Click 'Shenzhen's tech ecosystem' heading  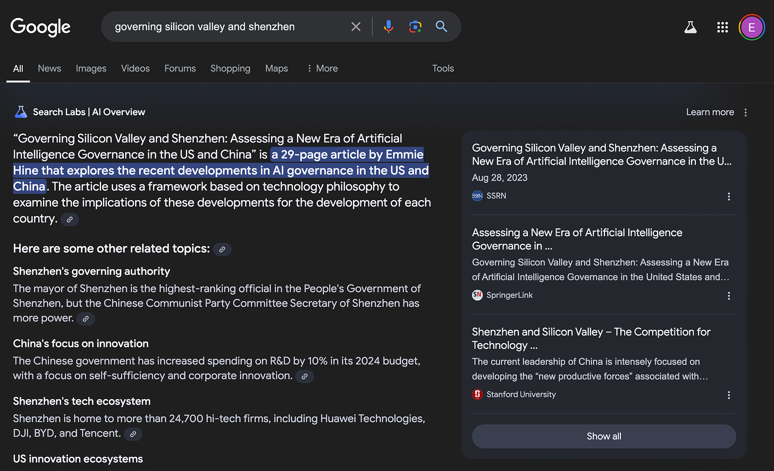pyautogui.click(x=82, y=401)
